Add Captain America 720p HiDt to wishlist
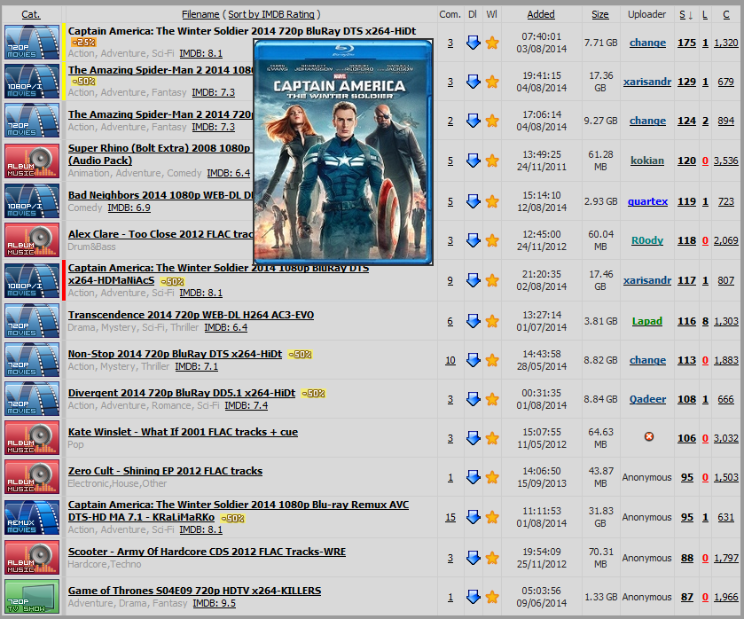Viewport: 744px width, 619px height. 492,43
